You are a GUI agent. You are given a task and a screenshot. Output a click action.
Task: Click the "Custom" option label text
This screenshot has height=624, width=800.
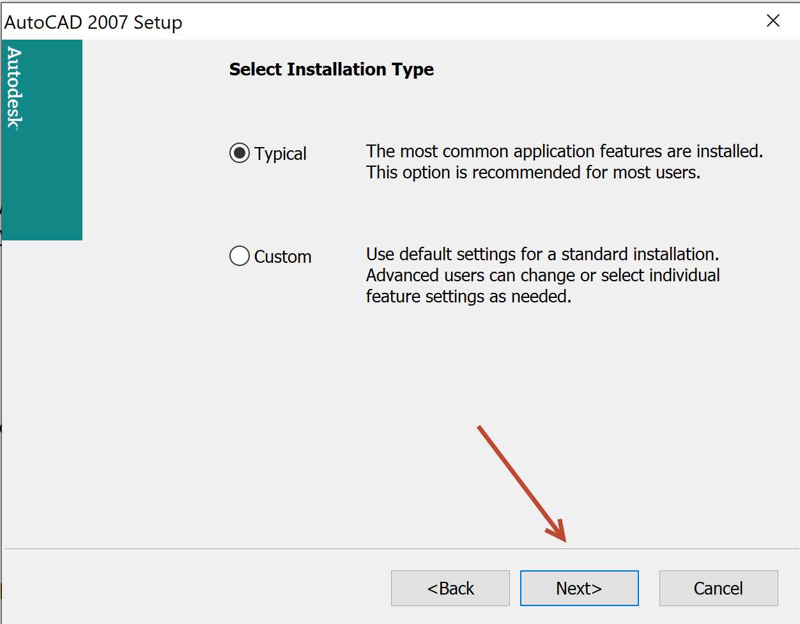coord(283,257)
